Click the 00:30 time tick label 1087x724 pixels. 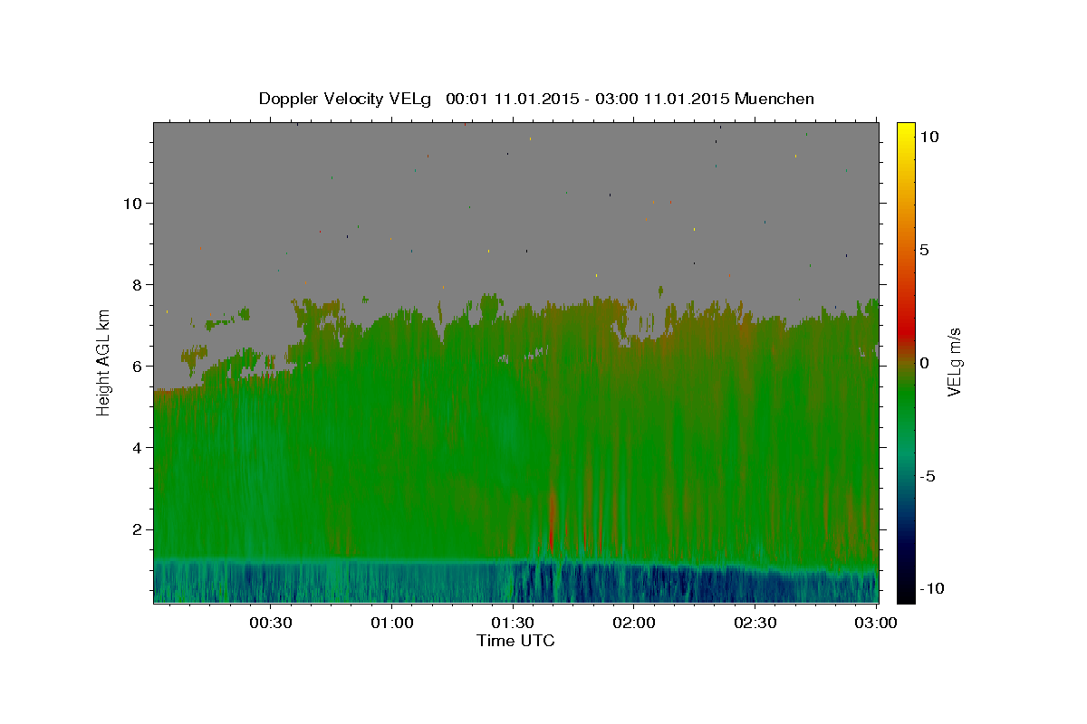coord(271,623)
